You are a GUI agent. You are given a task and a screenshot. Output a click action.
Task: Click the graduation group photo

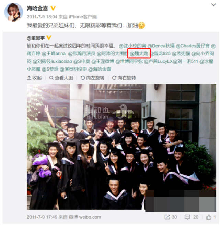(121, 147)
